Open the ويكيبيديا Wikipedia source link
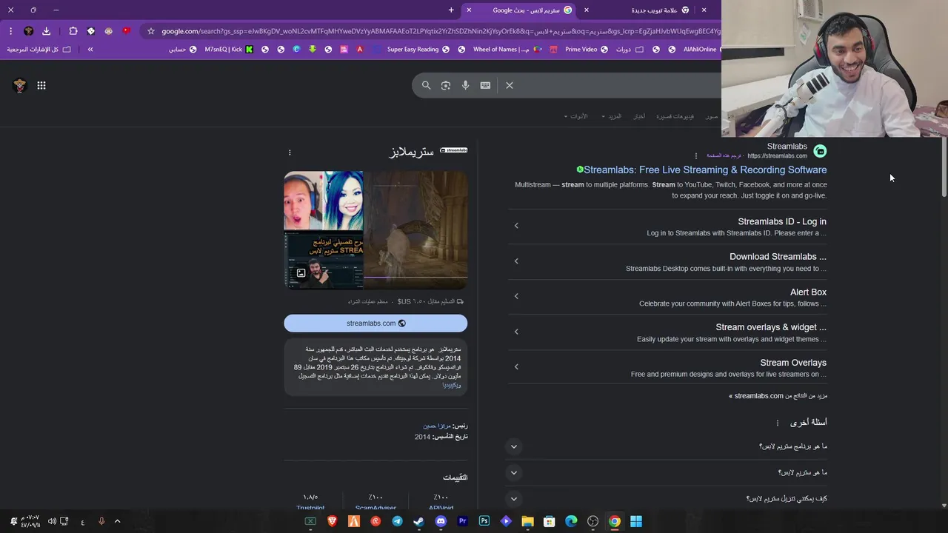 point(452,385)
